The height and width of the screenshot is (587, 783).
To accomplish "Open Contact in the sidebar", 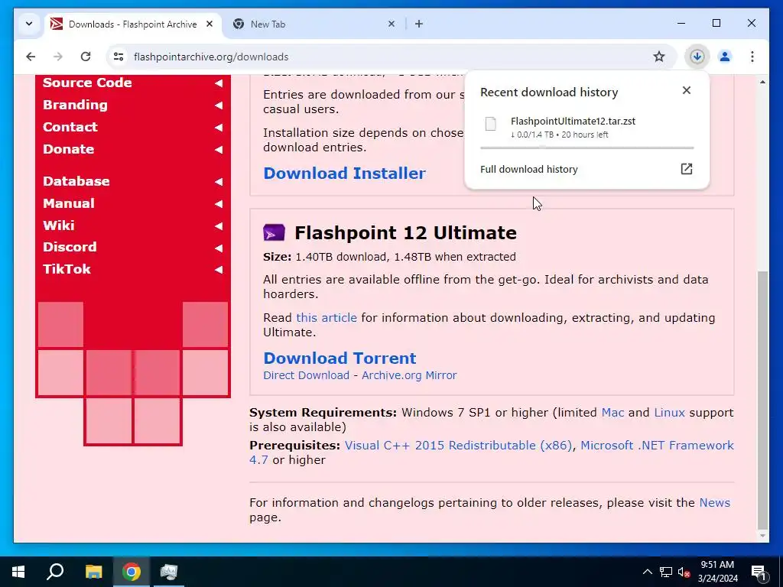I will tap(70, 127).
